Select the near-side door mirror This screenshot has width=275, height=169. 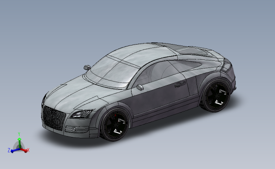tap(140, 87)
